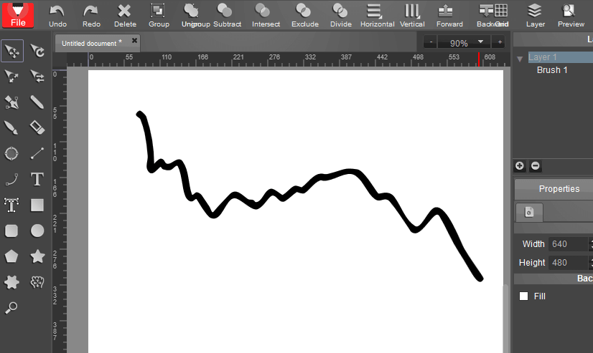Select the Pen tool
The height and width of the screenshot is (353, 593).
[x=11, y=102]
